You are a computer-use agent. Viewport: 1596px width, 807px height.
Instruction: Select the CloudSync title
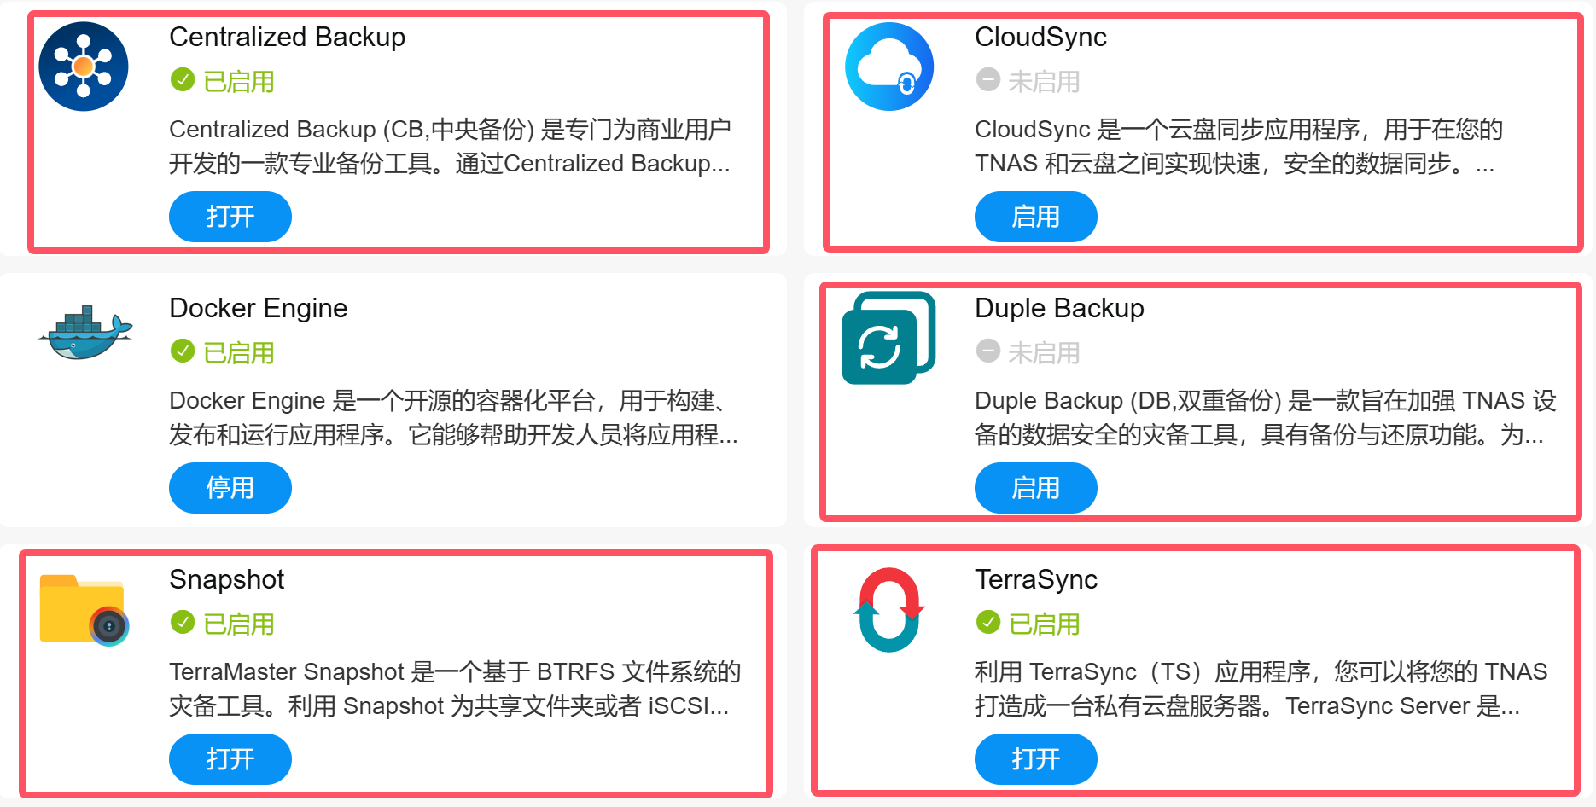[1041, 38]
